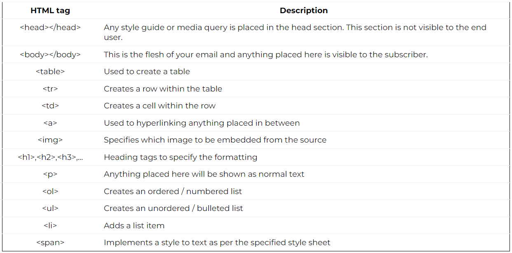Select the <img> tag cell
The width and height of the screenshot is (512, 253).
pyautogui.click(x=50, y=140)
